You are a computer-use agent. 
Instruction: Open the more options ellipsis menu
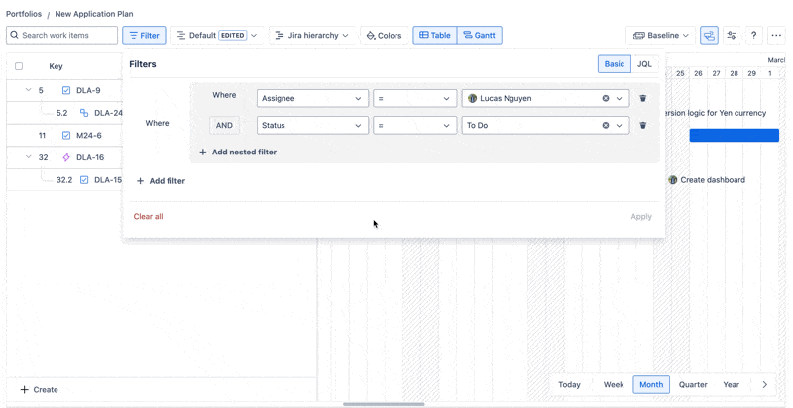(776, 36)
